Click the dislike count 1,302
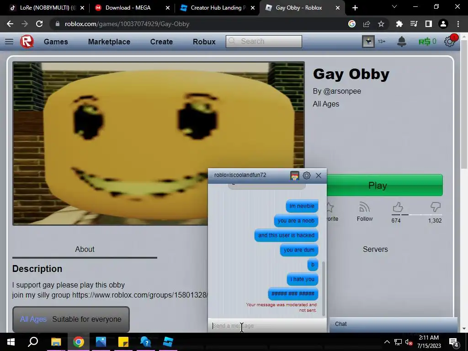This screenshot has height=351, width=468. pyautogui.click(x=435, y=221)
